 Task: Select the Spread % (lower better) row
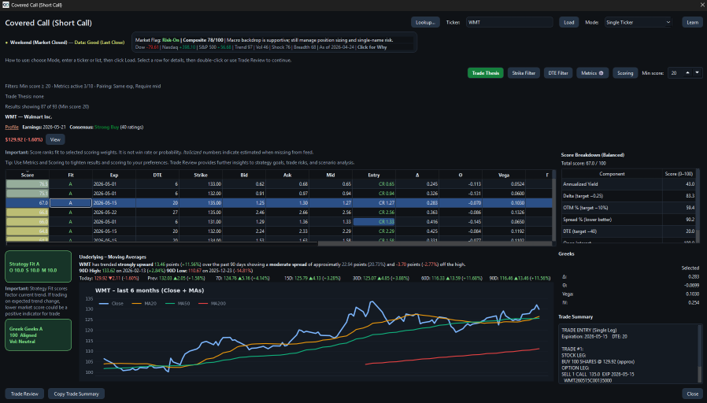tap(628, 220)
